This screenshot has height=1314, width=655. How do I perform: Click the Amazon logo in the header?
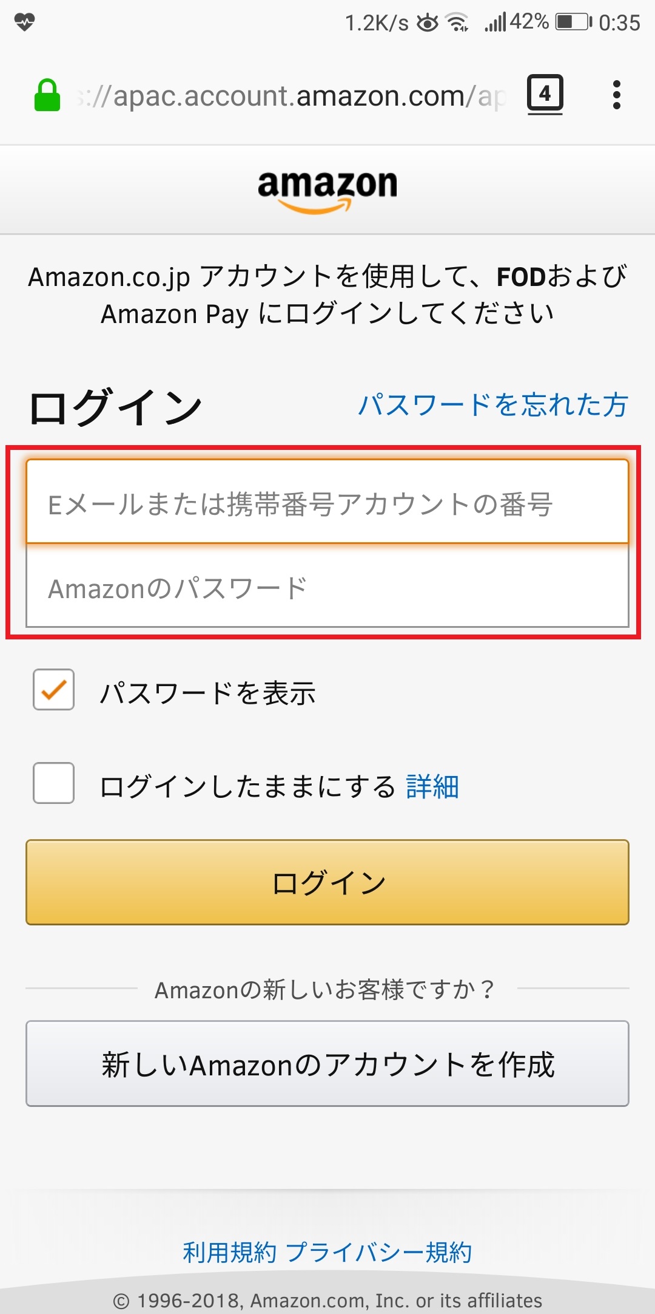point(327,191)
